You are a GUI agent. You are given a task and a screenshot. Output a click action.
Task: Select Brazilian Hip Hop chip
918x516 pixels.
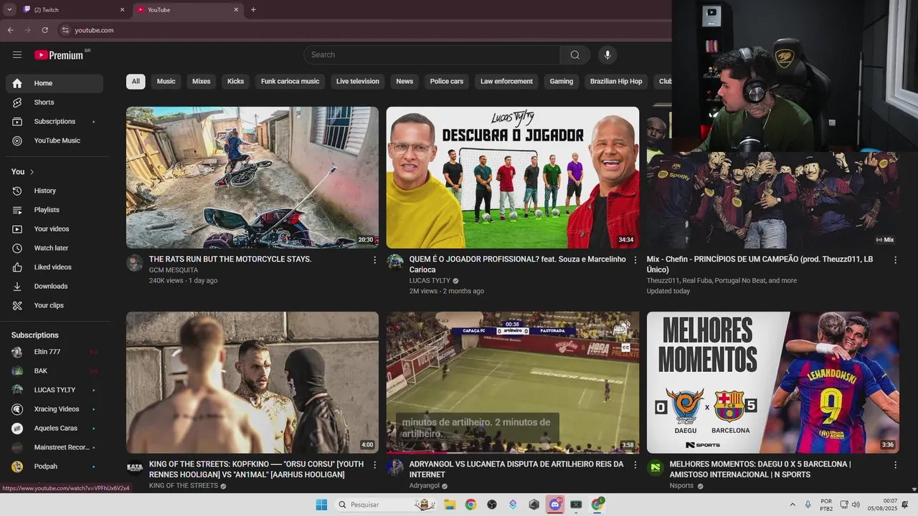click(x=616, y=82)
